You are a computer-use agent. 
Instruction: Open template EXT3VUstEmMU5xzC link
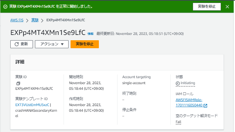[x=32, y=105]
